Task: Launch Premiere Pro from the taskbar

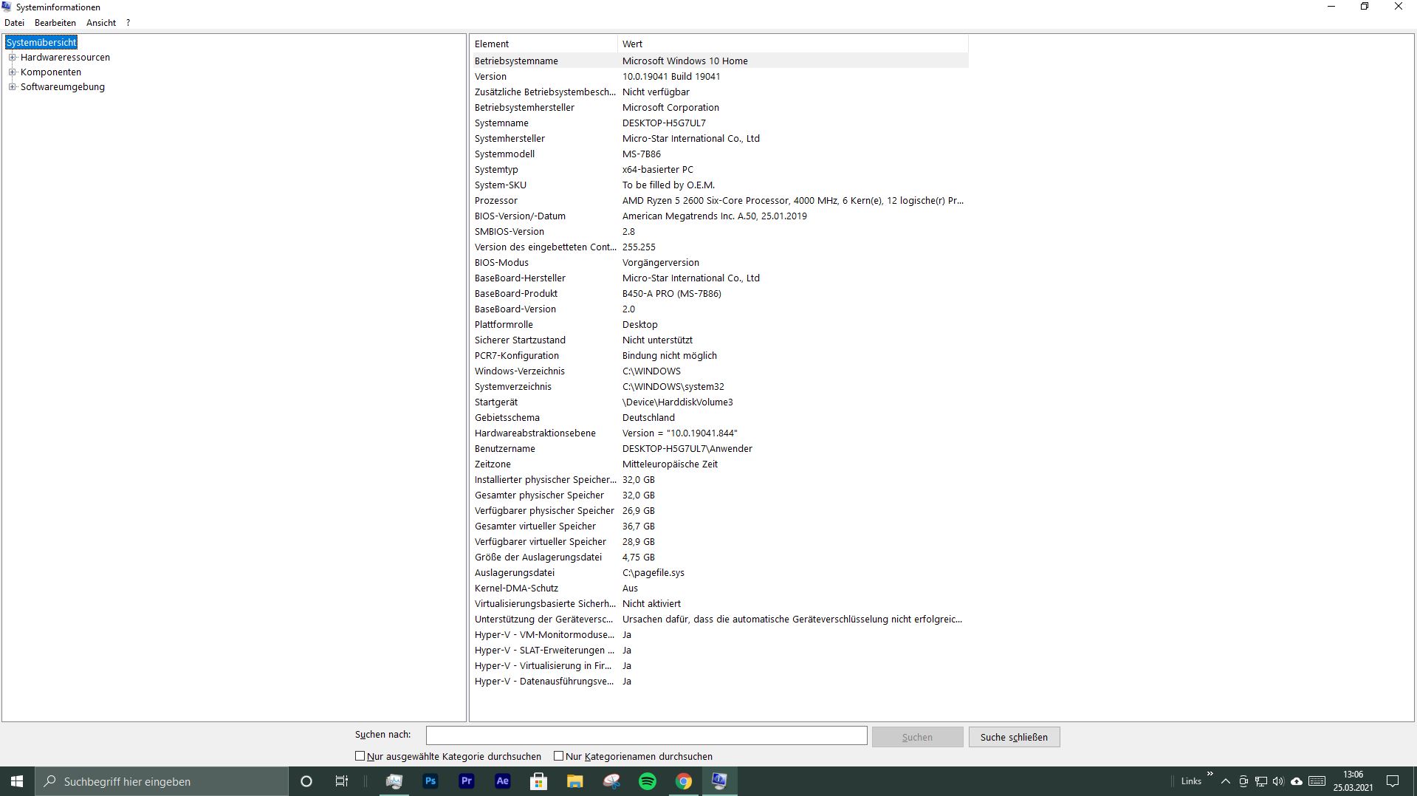Action: coord(467,781)
